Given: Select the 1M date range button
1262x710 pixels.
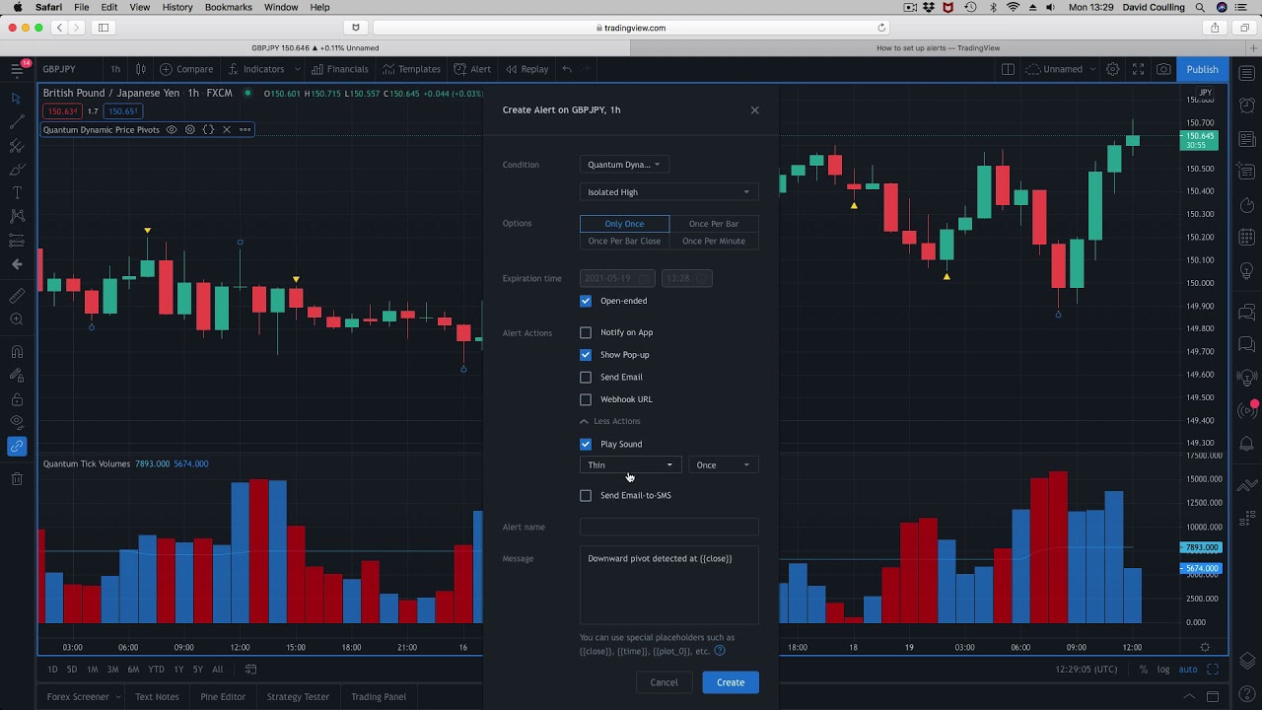Looking at the screenshot, I should [x=92, y=669].
